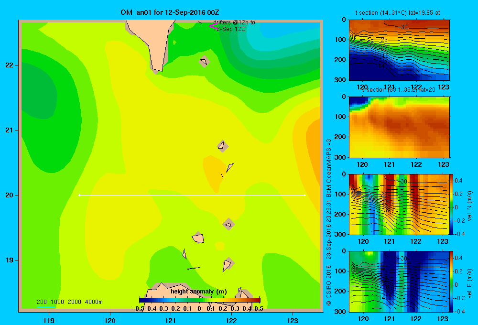Image resolution: width=478 pixels, height=325 pixels.
Task: Click the "vel. E (m/s)" axis label
Action: 469,283
